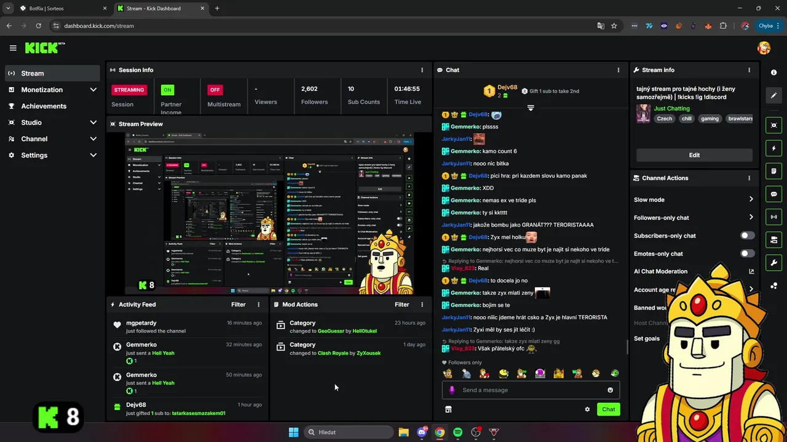Open Slow mode options chevron

point(751,200)
